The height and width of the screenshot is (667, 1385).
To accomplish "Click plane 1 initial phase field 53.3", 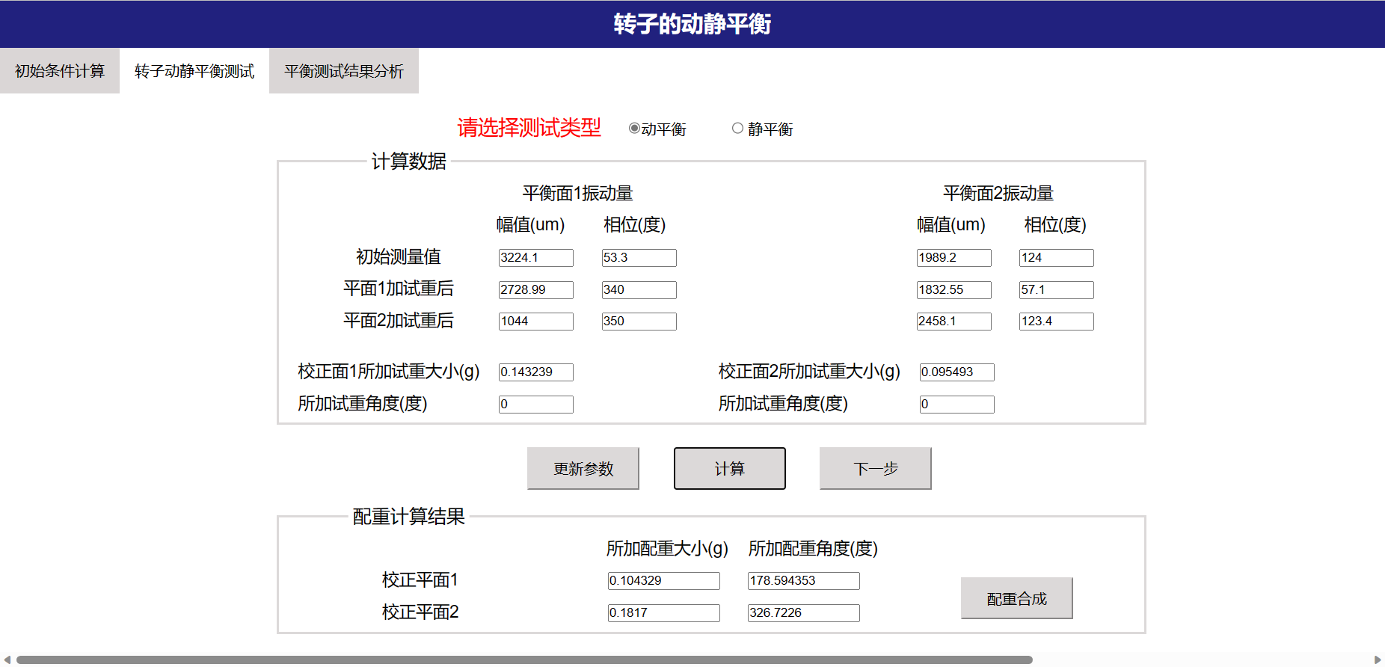I will 639,258.
